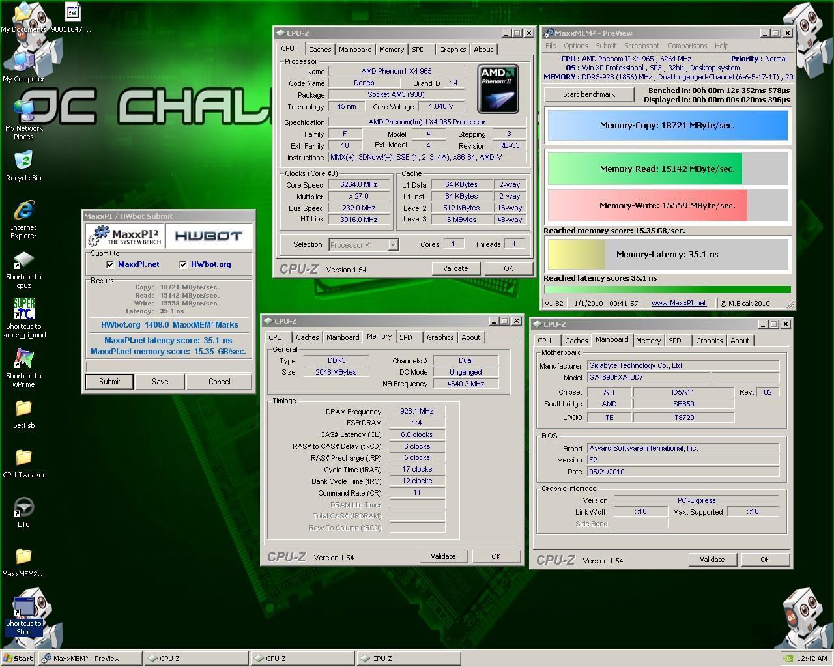Click the Memory-Copy result bar

[667, 125]
